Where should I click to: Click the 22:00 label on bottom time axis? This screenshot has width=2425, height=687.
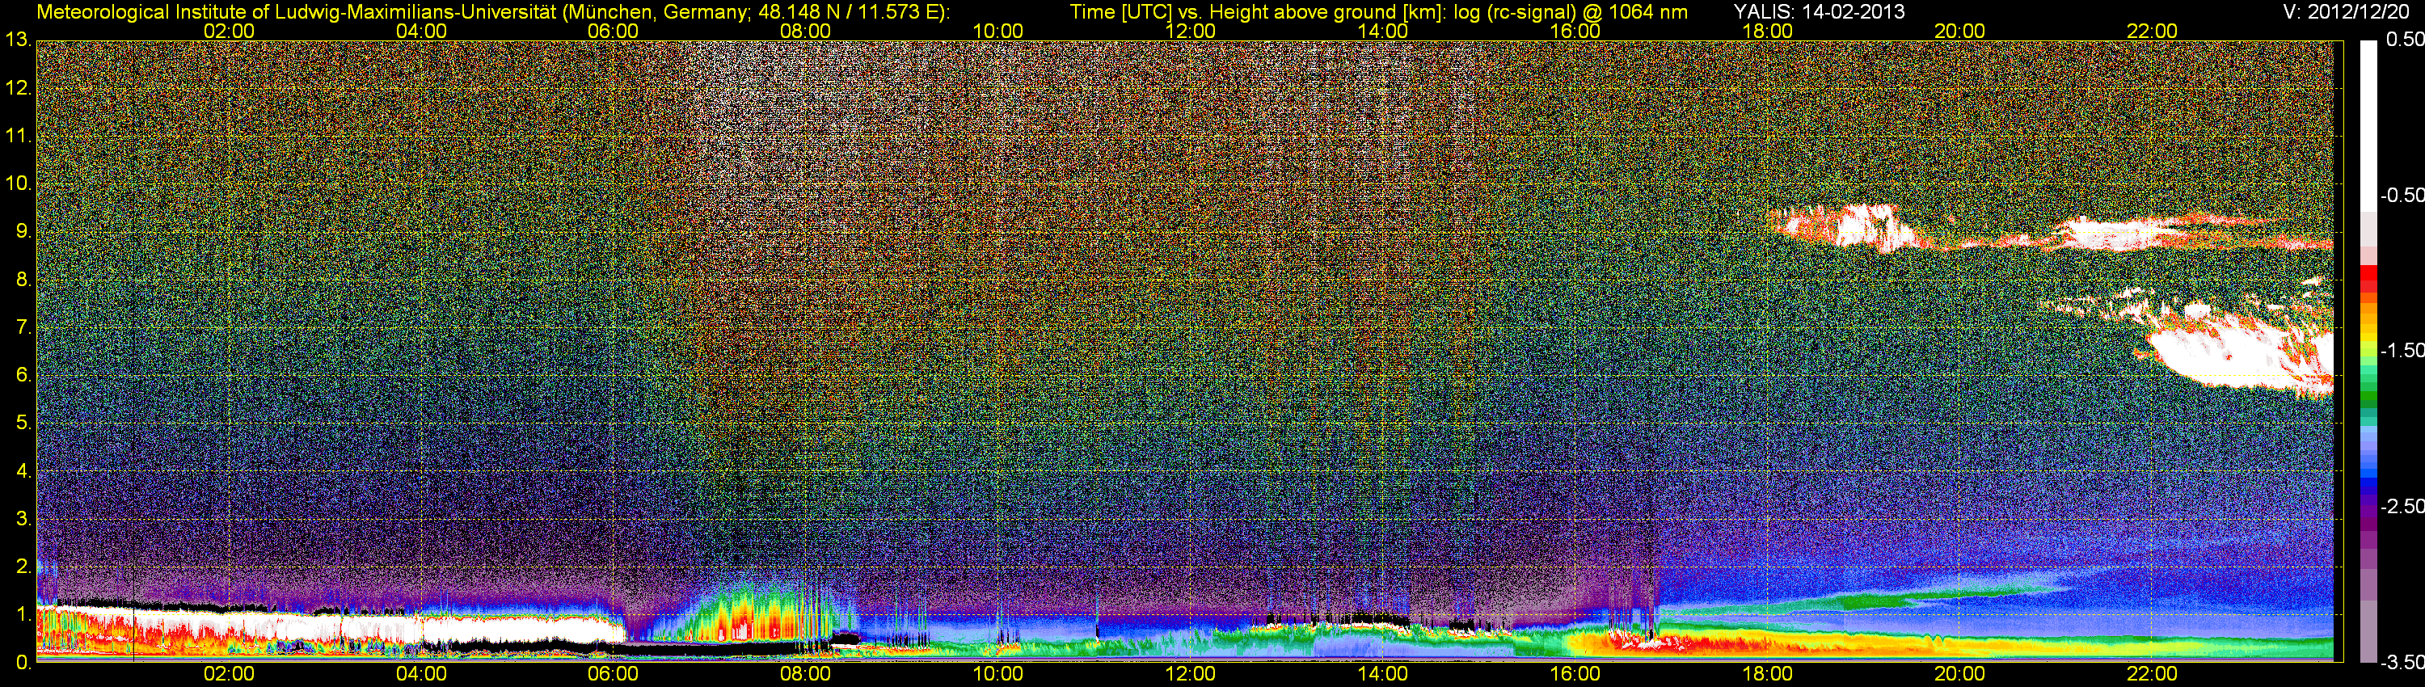[x=2152, y=674]
